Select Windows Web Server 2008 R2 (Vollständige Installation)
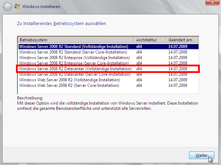 tap(108, 80)
